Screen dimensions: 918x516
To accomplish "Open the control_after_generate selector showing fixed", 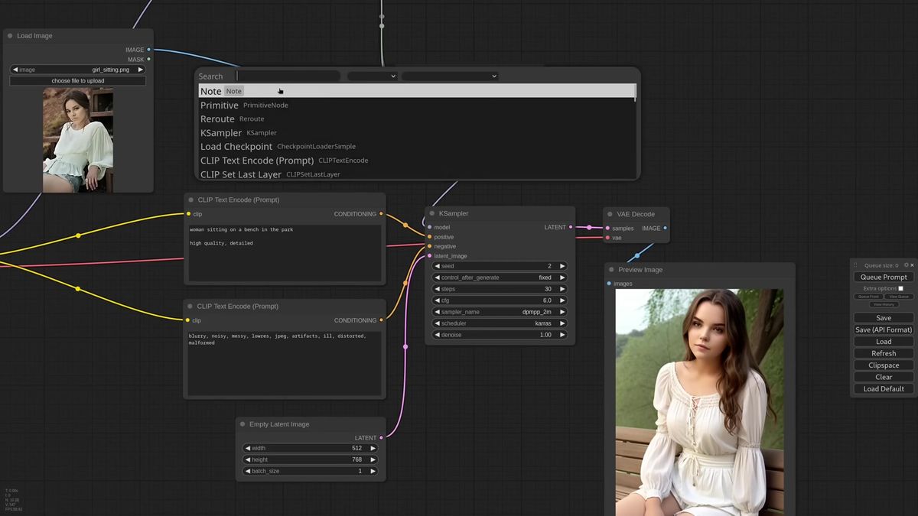I will [500, 277].
